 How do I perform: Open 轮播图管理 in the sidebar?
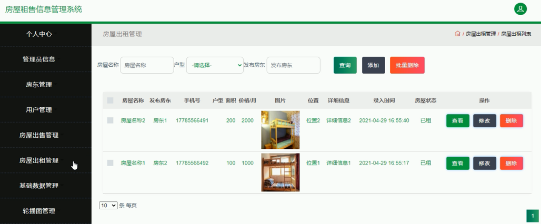[x=39, y=211]
